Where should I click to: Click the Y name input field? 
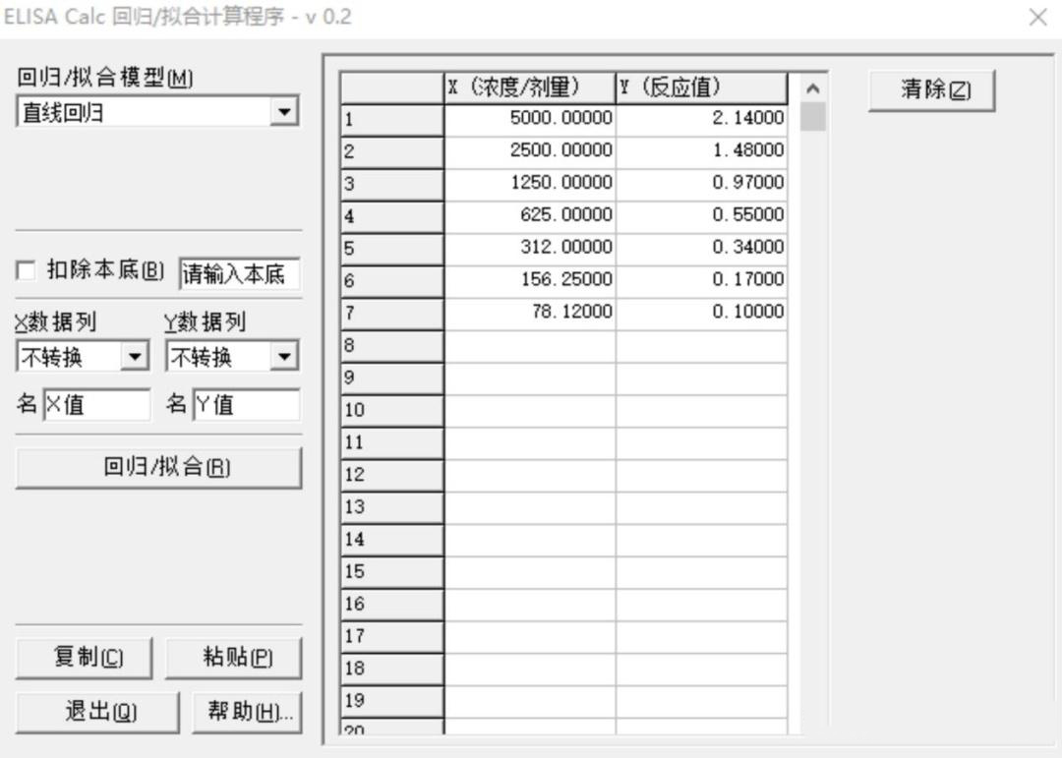246,404
